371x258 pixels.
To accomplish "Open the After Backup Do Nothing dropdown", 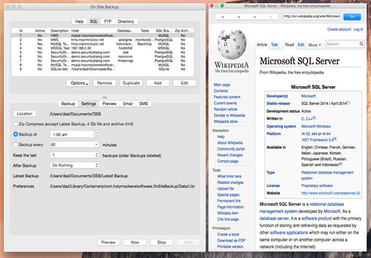I will (74, 165).
